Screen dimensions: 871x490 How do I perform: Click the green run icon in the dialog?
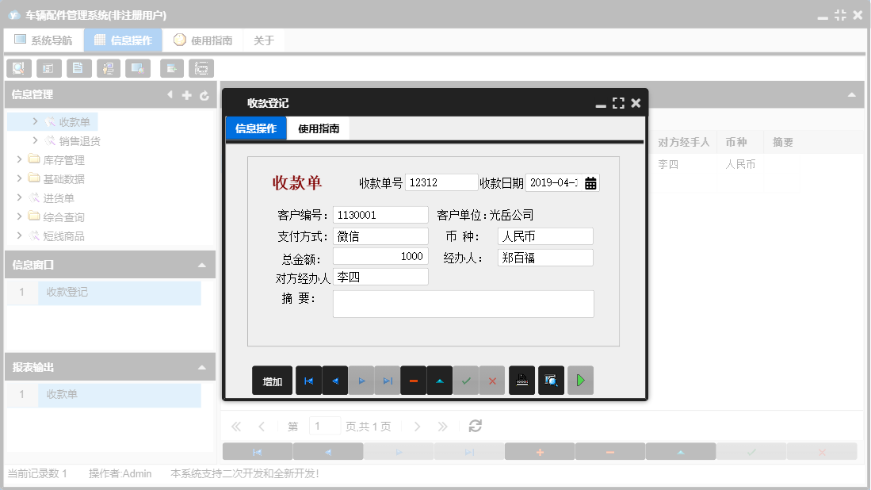point(579,380)
